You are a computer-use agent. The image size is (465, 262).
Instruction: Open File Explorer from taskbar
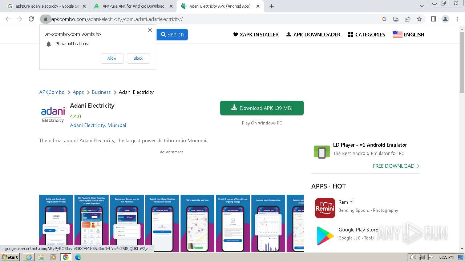pyautogui.click(x=41, y=257)
